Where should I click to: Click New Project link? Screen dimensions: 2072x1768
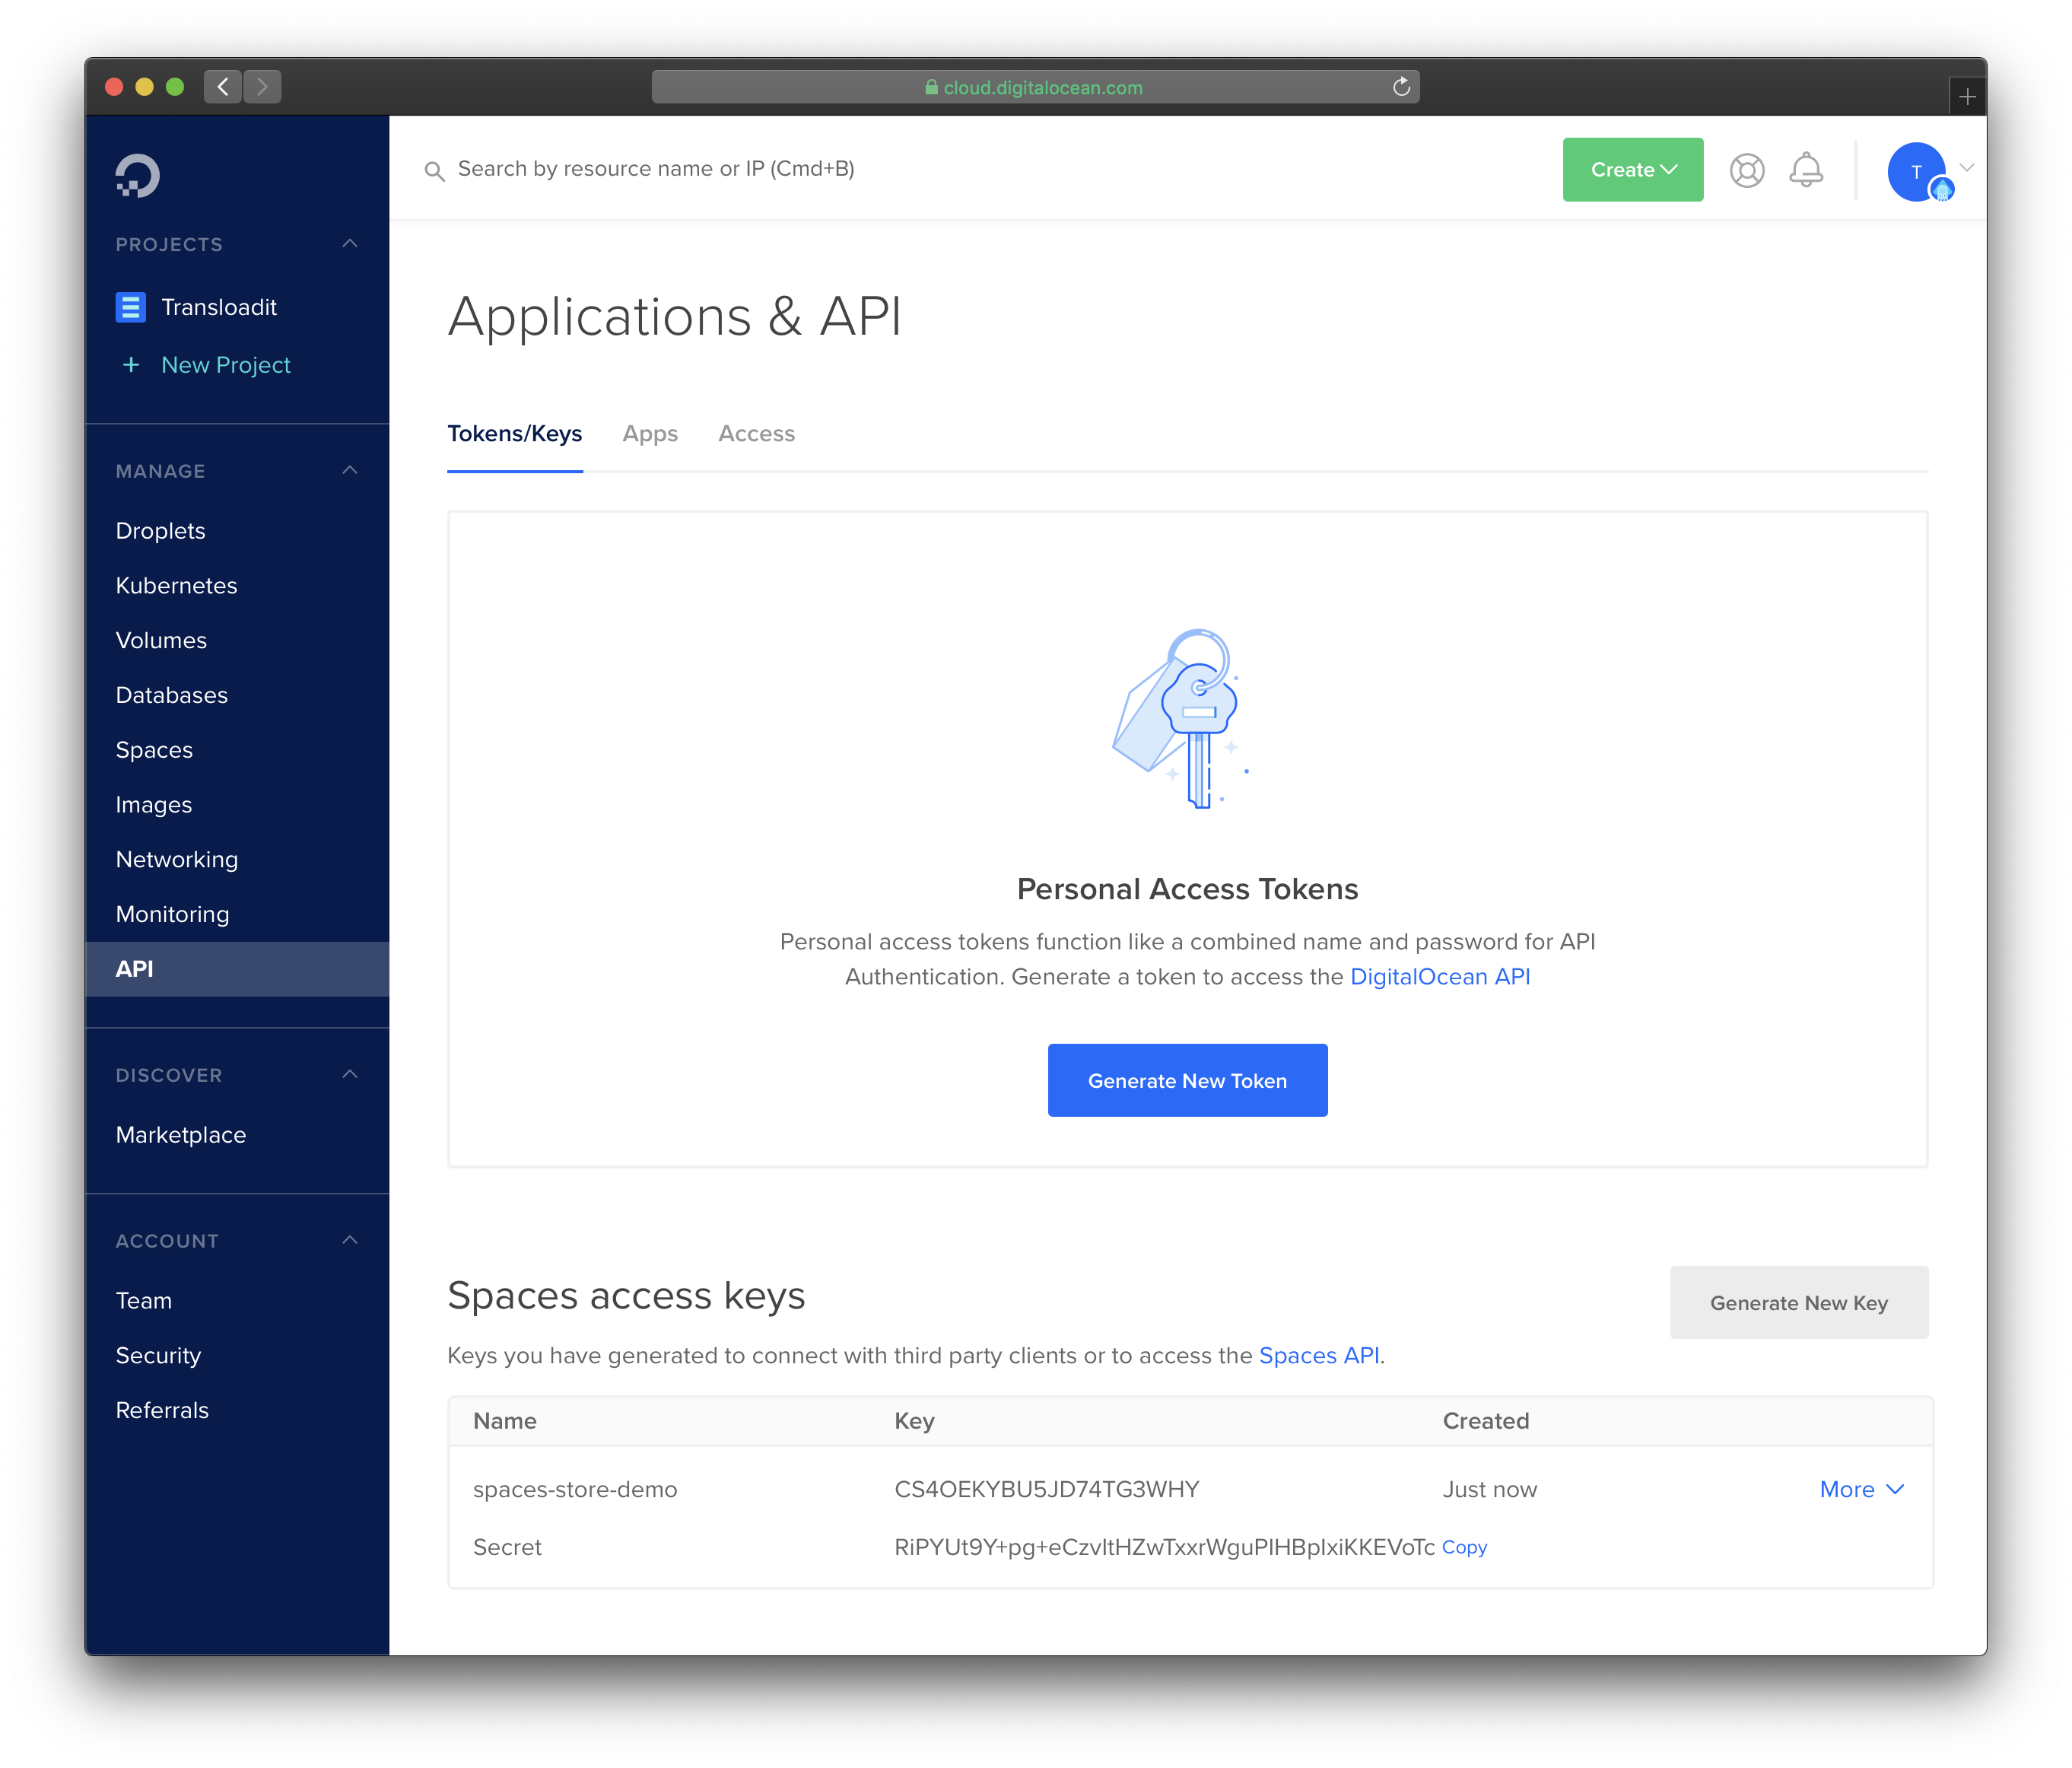(226, 365)
